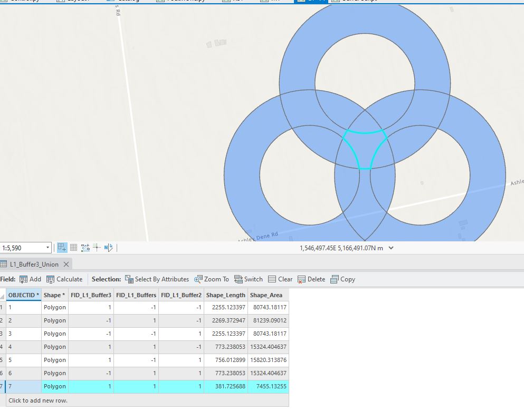Screen dimensions: 524x411
Task: Toggle the ground-to-grid corrections icon
Action: (x=97, y=248)
